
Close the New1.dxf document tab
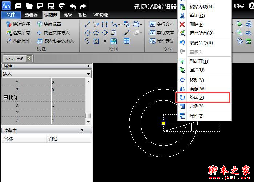(x=29, y=59)
